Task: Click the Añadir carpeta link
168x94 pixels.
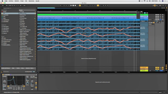Action: tap(7, 45)
